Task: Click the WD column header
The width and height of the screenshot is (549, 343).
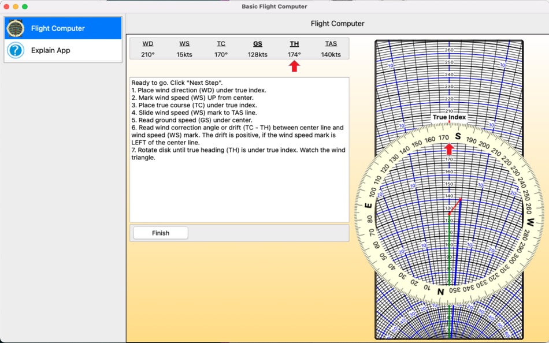Action: point(148,43)
